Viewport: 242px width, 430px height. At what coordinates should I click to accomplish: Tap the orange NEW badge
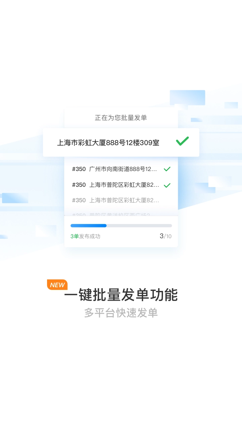click(x=57, y=285)
